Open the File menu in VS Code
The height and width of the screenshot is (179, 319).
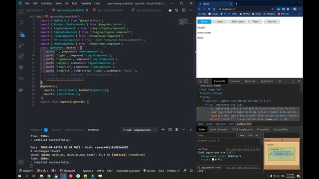(x=27, y=3)
